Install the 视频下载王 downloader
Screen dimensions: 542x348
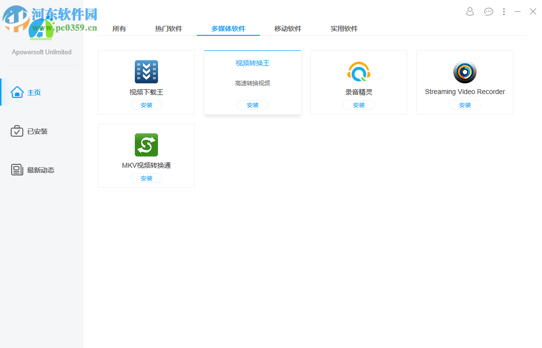pos(146,104)
